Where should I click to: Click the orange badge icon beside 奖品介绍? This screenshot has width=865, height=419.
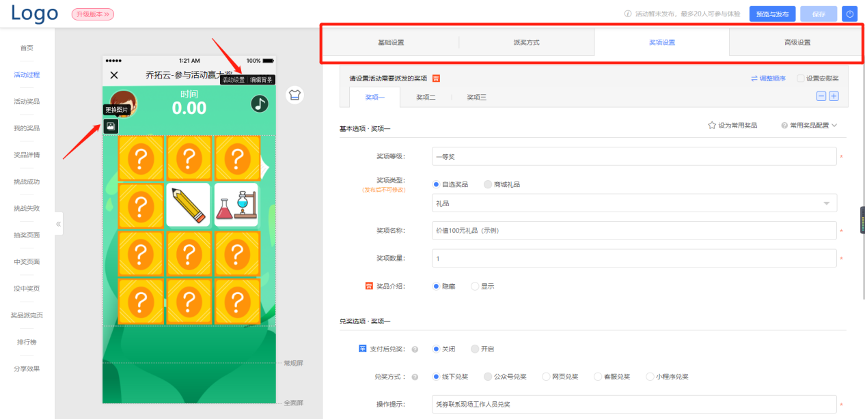[x=369, y=286]
